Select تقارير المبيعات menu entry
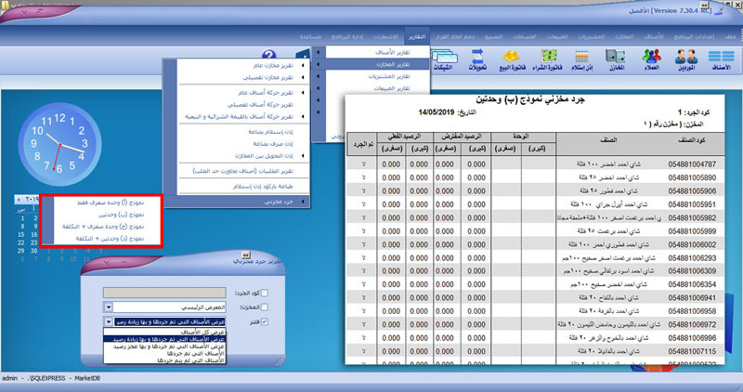 (x=371, y=88)
